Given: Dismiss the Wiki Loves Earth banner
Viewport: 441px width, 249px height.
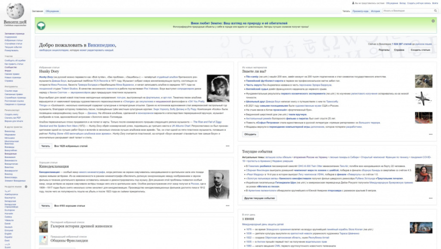Looking at the screenshot, I should pyautogui.click(x=433, y=21).
